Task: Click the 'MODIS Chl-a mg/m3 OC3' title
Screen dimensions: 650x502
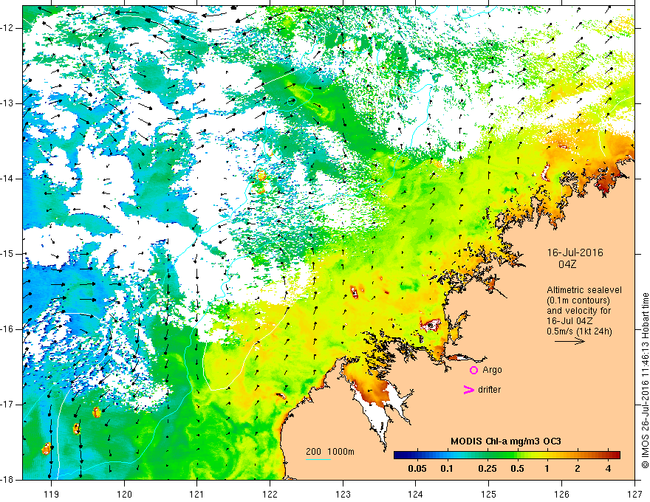Action: coord(505,441)
